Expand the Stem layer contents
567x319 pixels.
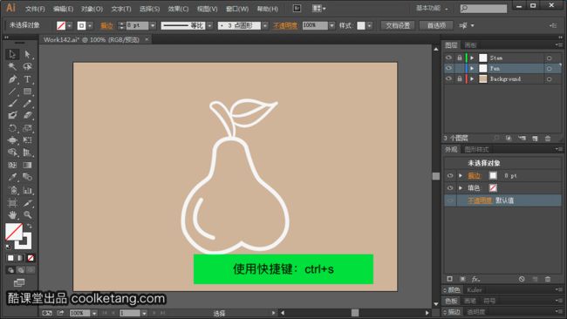[x=472, y=58]
